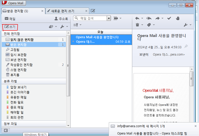The width and height of the screenshot is (199, 136).
Task: Click sender Opera 데스...pera.com> address
Action: pos(169,55)
